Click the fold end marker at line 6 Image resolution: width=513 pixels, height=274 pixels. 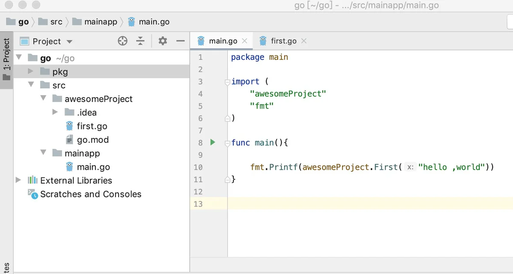tap(227, 118)
